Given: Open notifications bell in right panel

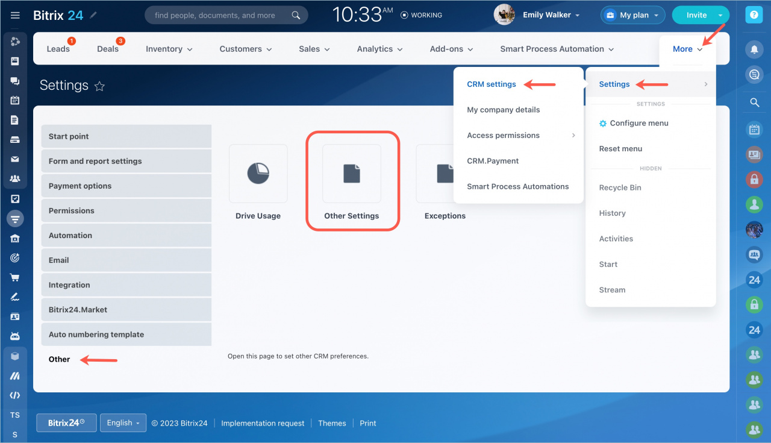Looking at the screenshot, I should (x=754, y=49).
